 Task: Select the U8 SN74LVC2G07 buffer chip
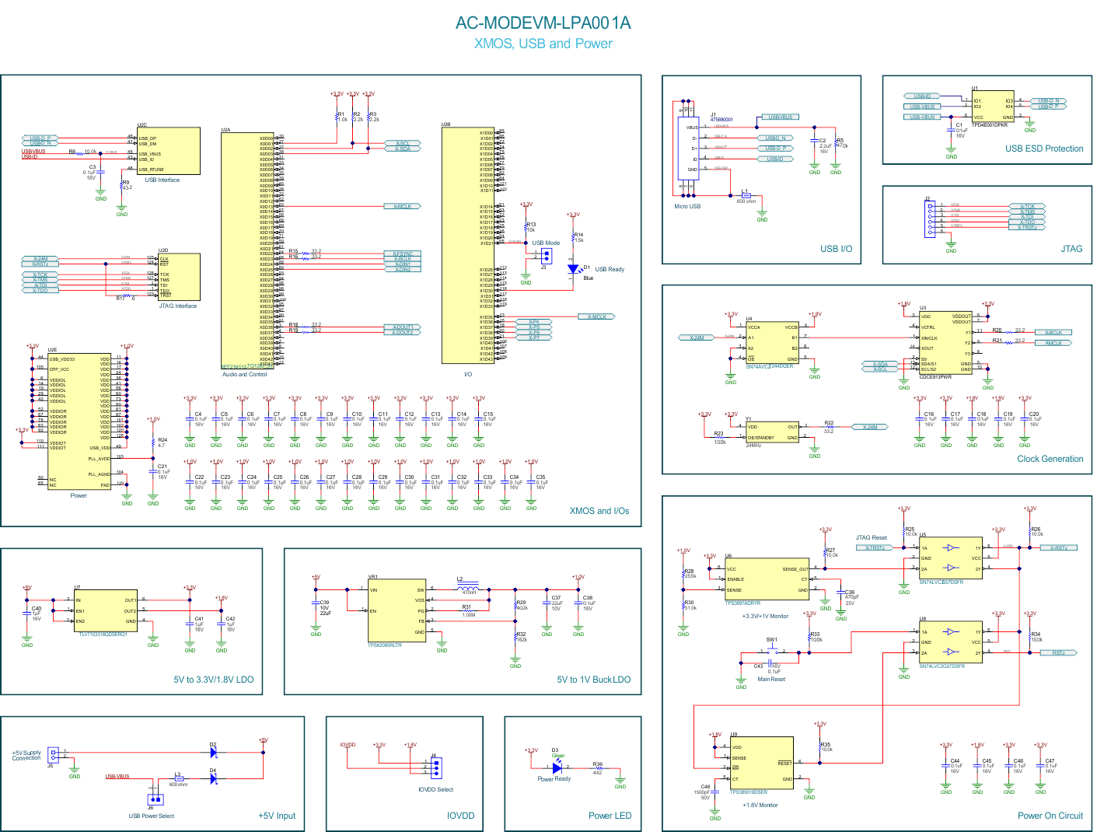(x=951, y=642)
